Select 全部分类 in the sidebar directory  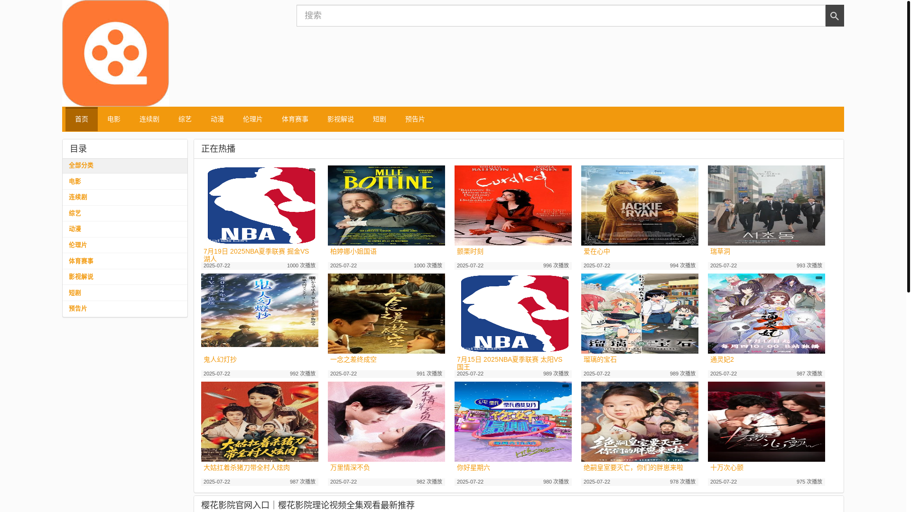(x=125, y=165)
